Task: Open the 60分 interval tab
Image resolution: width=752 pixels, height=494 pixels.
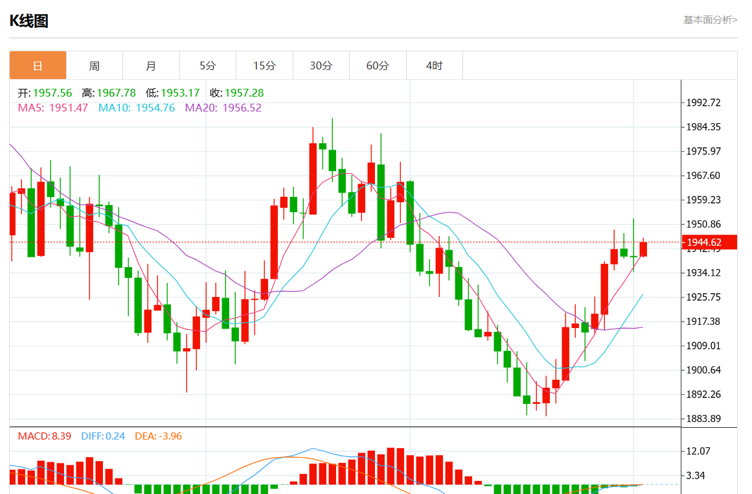Action: [378, 65]
